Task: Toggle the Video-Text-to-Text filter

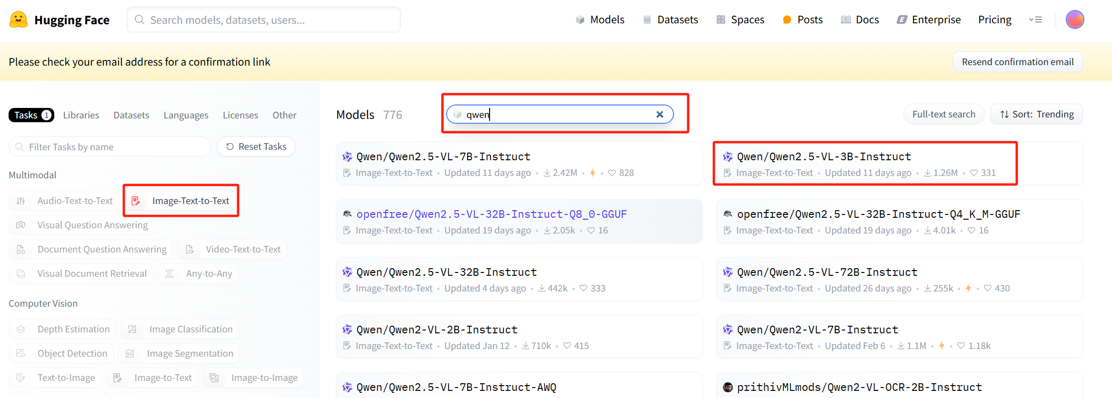Action: 232,249
